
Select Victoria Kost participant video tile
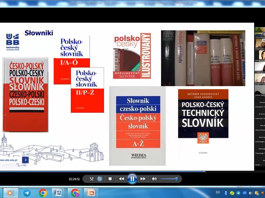point(260,79)
